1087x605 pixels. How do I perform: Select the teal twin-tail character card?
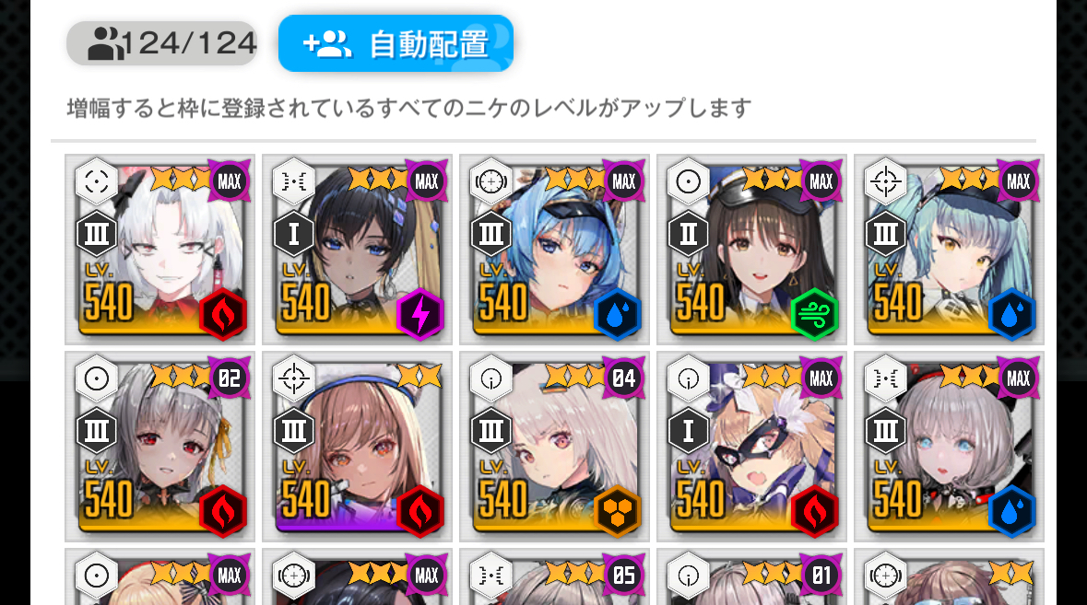tap(949, 250)
